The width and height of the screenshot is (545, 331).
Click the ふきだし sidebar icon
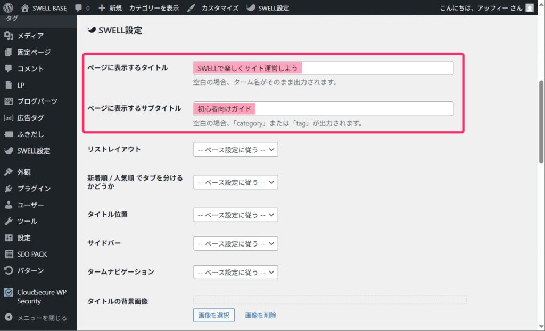[x=9, y=134]
